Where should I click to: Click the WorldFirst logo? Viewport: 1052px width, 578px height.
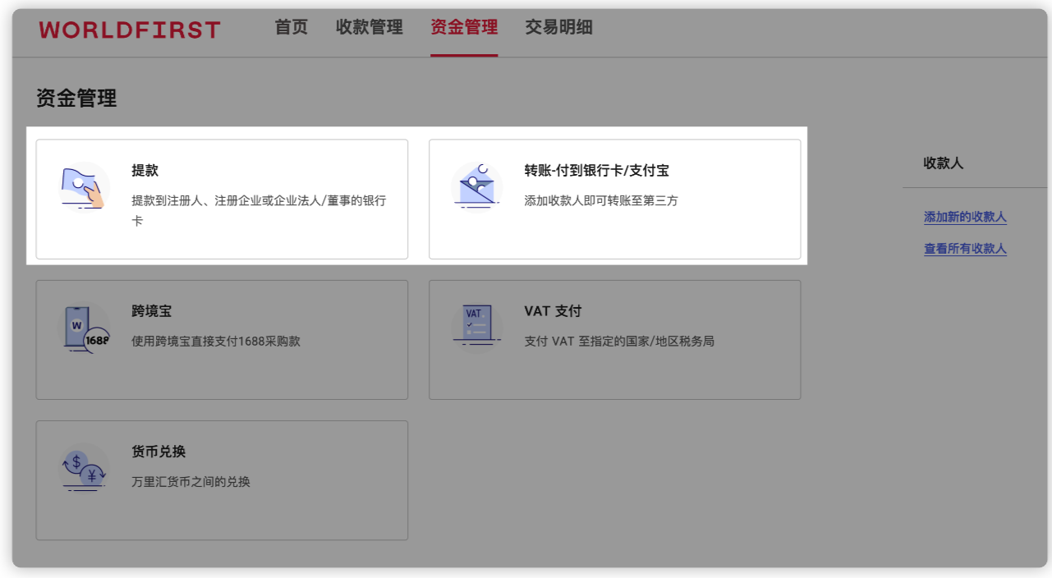[x=130, y=30]
